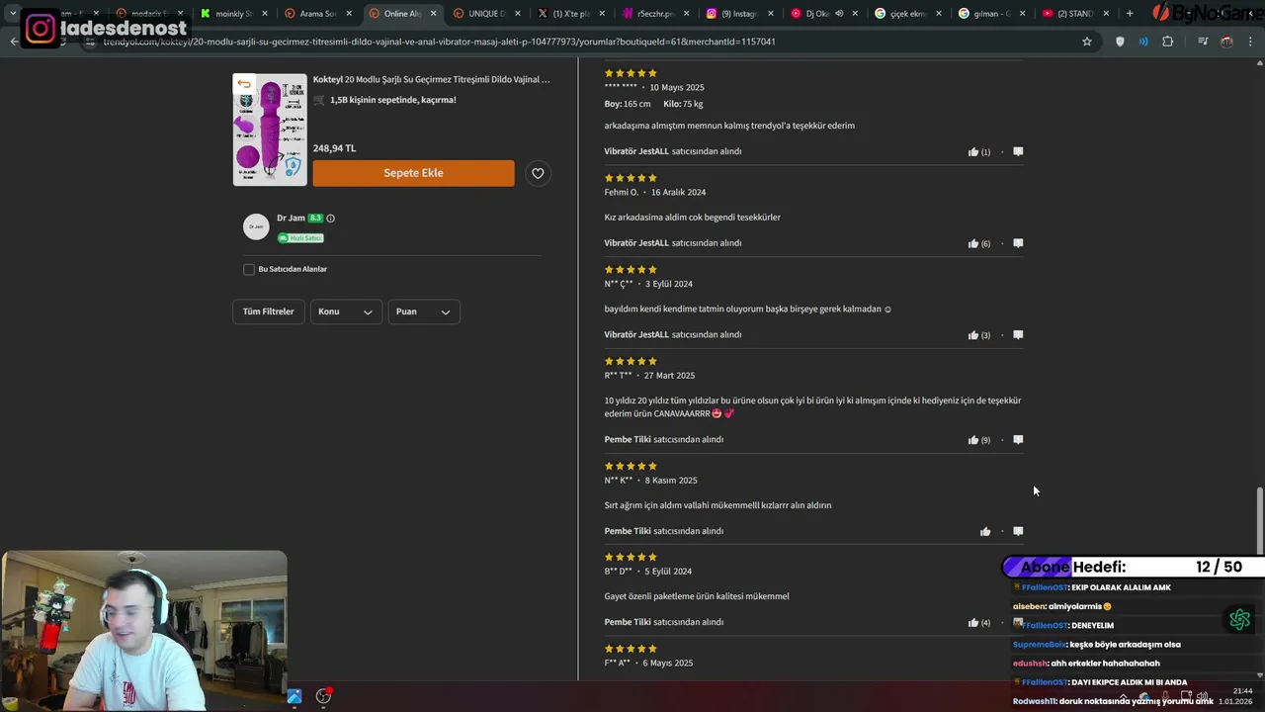This screenshot has width=1265, height=712.
Task: Switch to the Arama Sor tab
Action: (x=316, y=14)
